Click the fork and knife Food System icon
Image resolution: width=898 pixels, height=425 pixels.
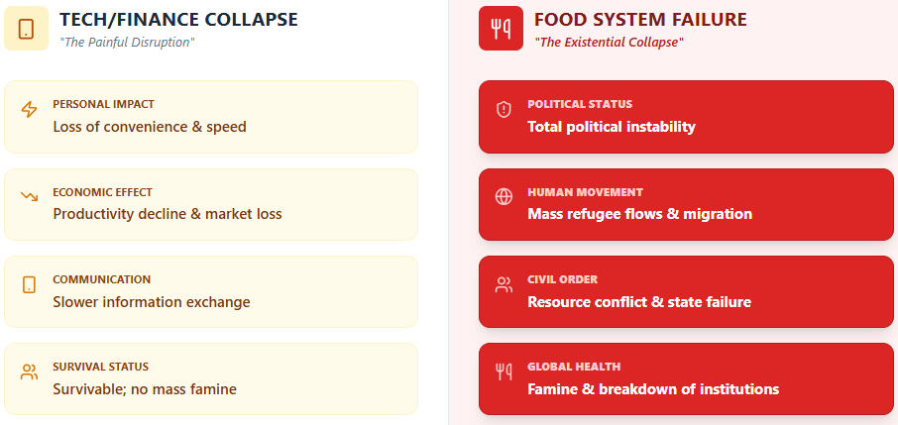[501, 29]
